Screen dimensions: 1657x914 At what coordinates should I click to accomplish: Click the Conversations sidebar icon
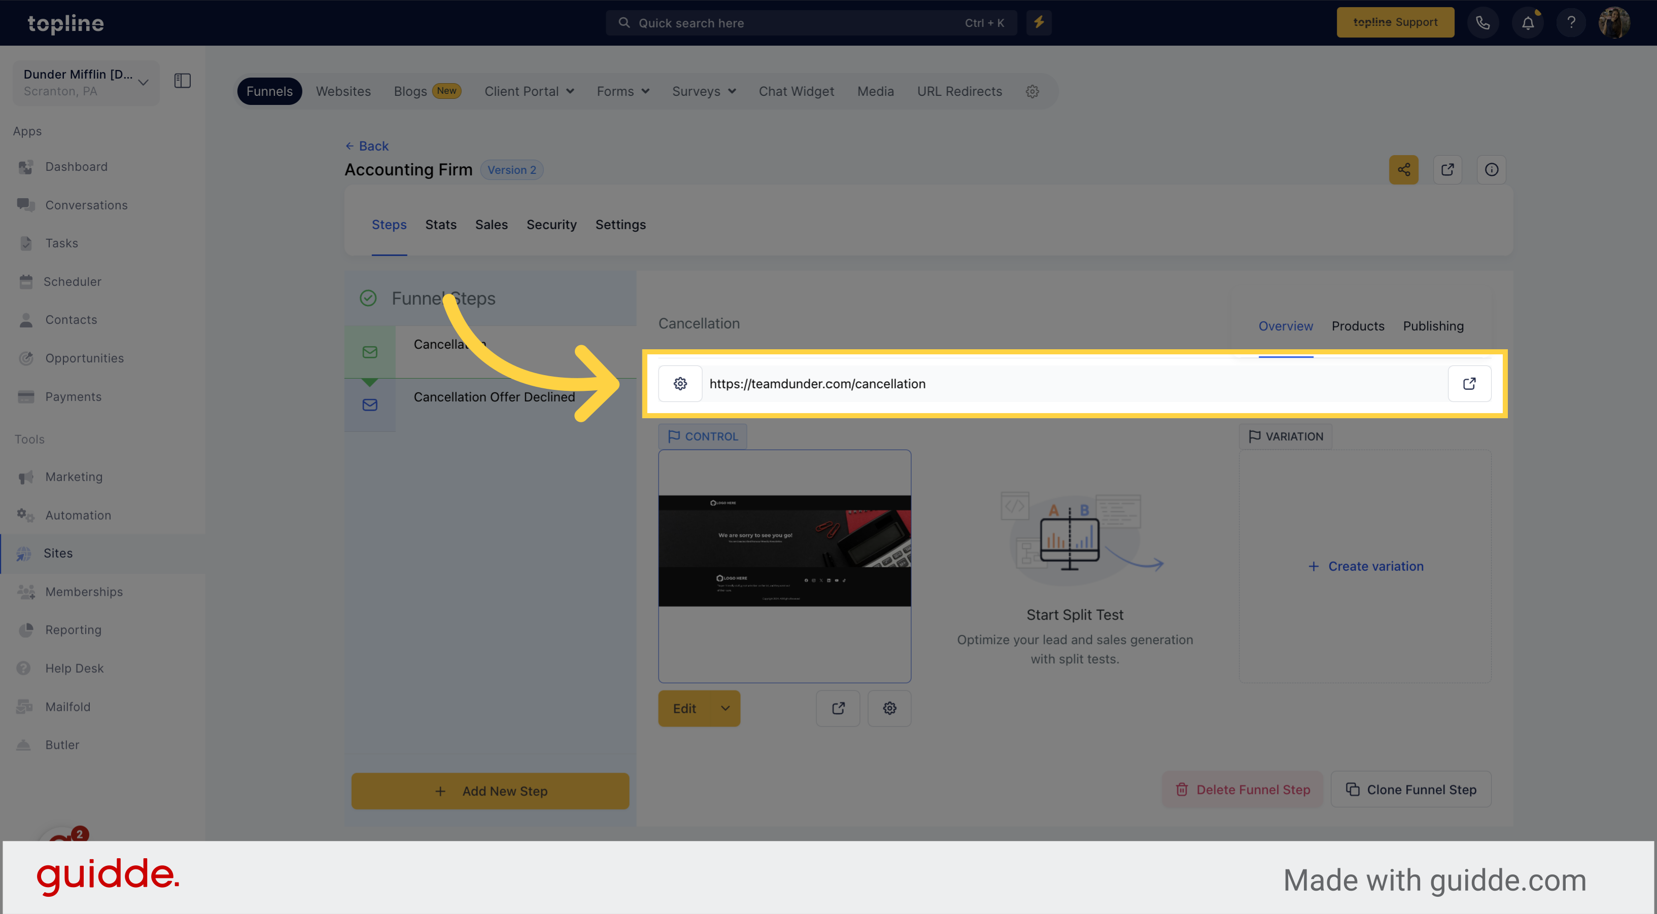click(x=26, y=205)
